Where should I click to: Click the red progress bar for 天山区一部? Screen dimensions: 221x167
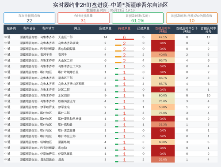(124, 39)
